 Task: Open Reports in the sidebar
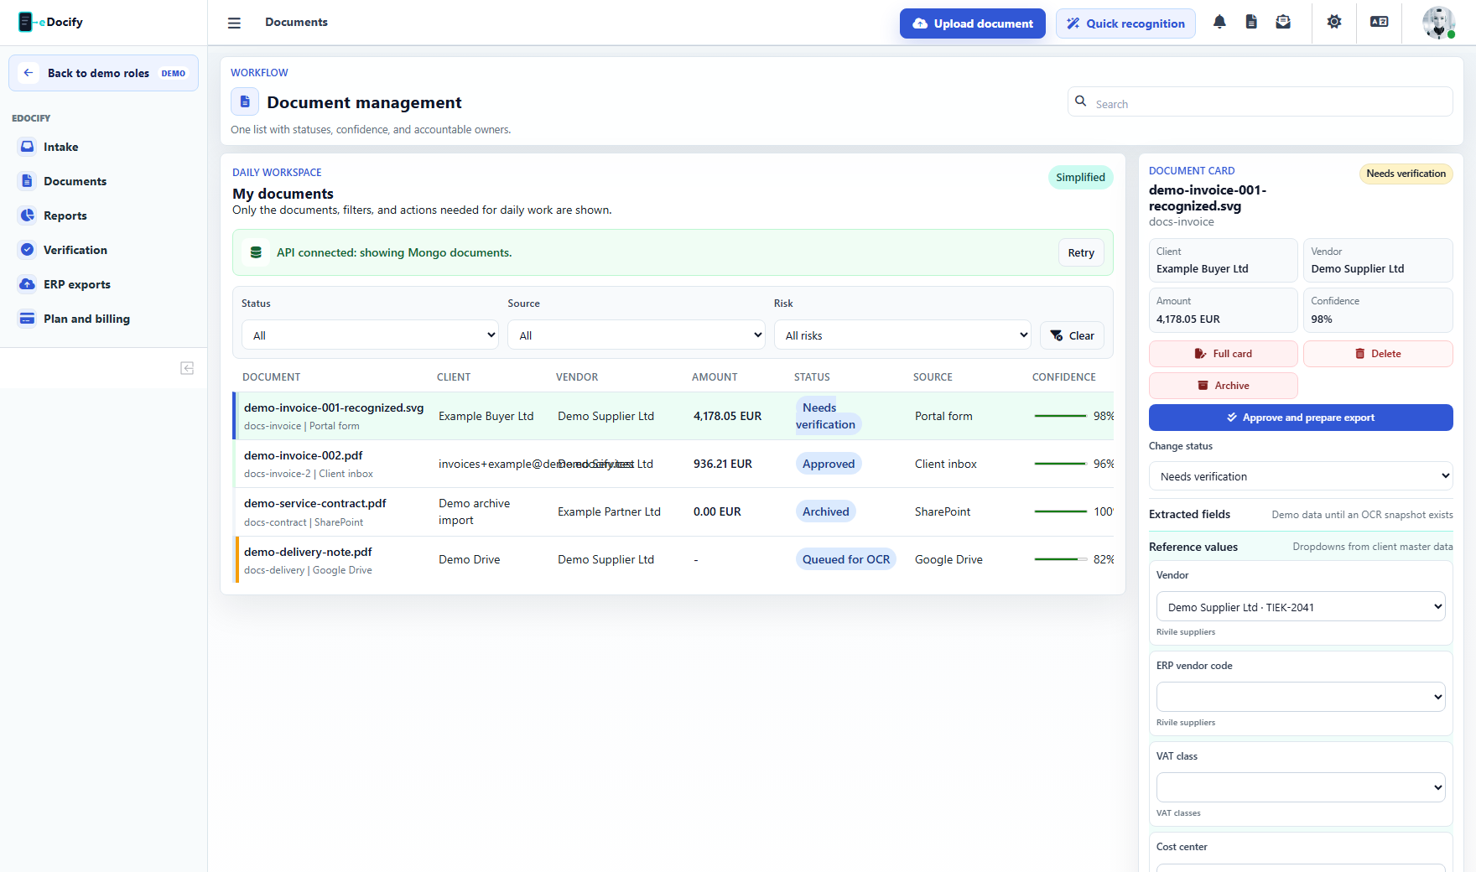point(103,215)
